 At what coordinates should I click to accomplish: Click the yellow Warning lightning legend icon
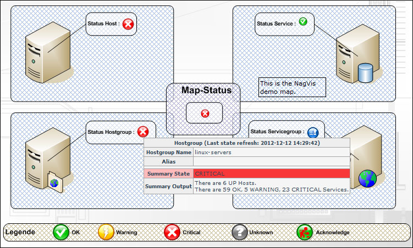106,232
